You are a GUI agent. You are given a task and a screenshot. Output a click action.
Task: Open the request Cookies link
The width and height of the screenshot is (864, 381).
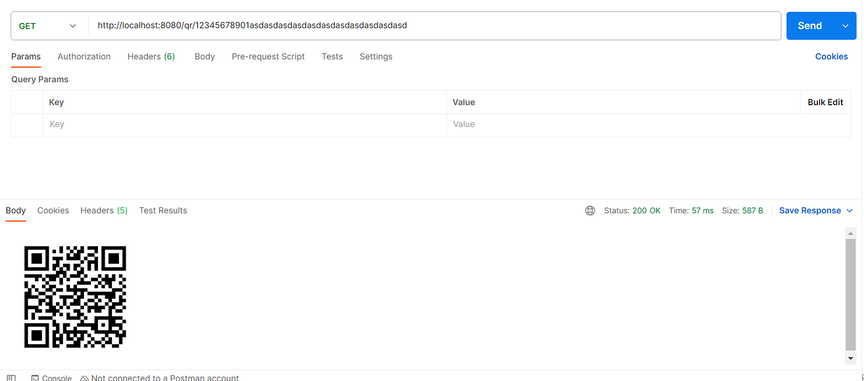point(831,57)
